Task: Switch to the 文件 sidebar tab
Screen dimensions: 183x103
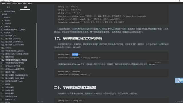Action: point(8,7)
